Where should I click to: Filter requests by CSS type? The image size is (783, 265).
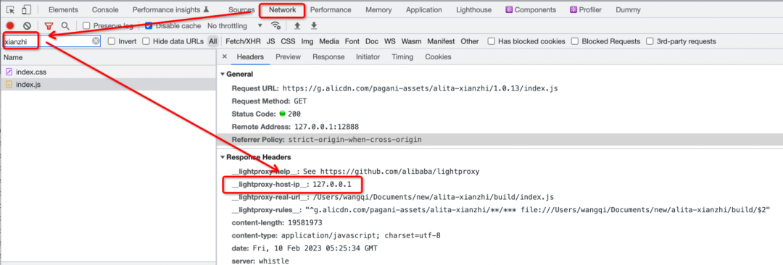click(288, 41)
